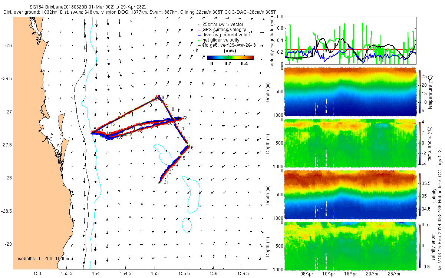Click the temp. anom. colorbar
Viewport: 445px width, 278px height.
[420, 143]
